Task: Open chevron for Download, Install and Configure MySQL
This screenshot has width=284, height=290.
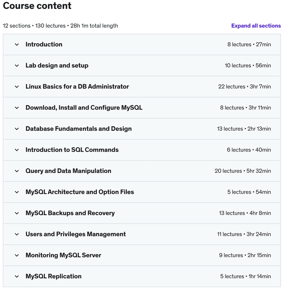Action: click(17, 108)
